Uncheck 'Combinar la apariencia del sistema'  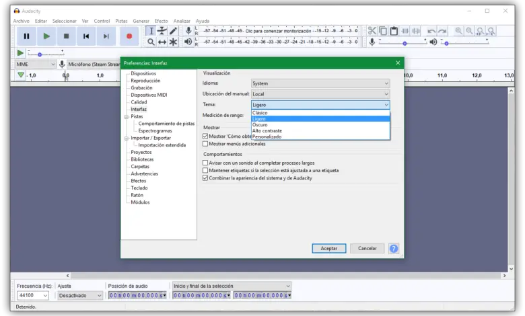pos(205,178)
